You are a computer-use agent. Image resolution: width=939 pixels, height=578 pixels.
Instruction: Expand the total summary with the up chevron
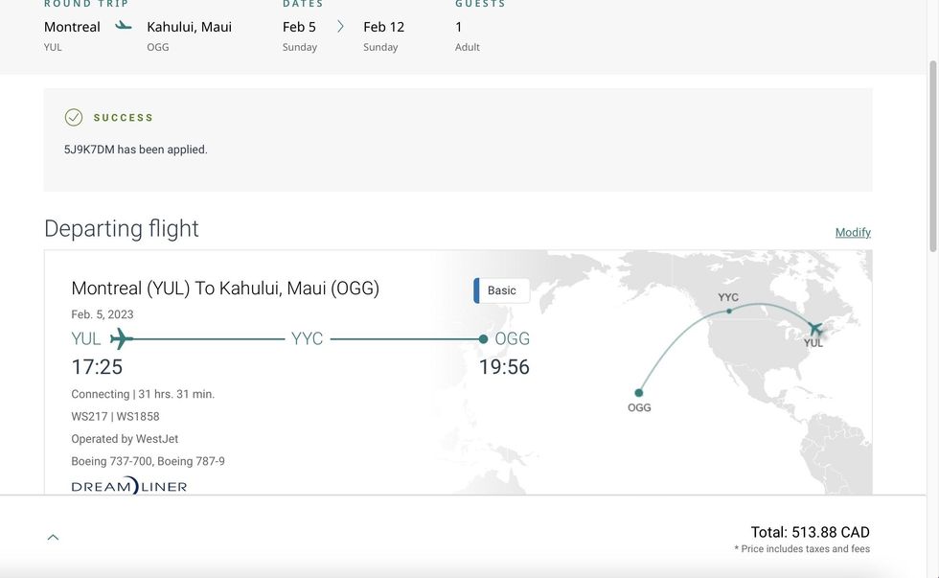click(54, 537)
